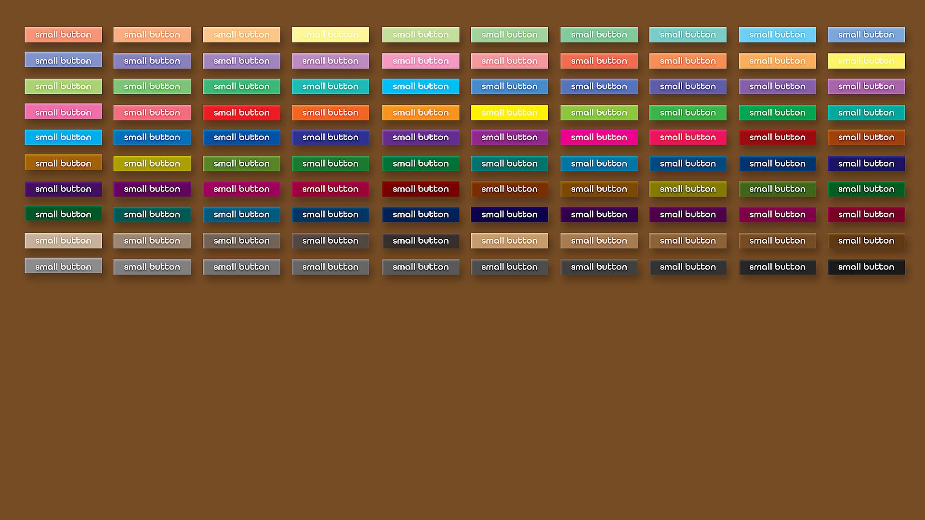Select the dark navy blue button in the eighth row
Screen dimensions: 925x520
(420, 214)
